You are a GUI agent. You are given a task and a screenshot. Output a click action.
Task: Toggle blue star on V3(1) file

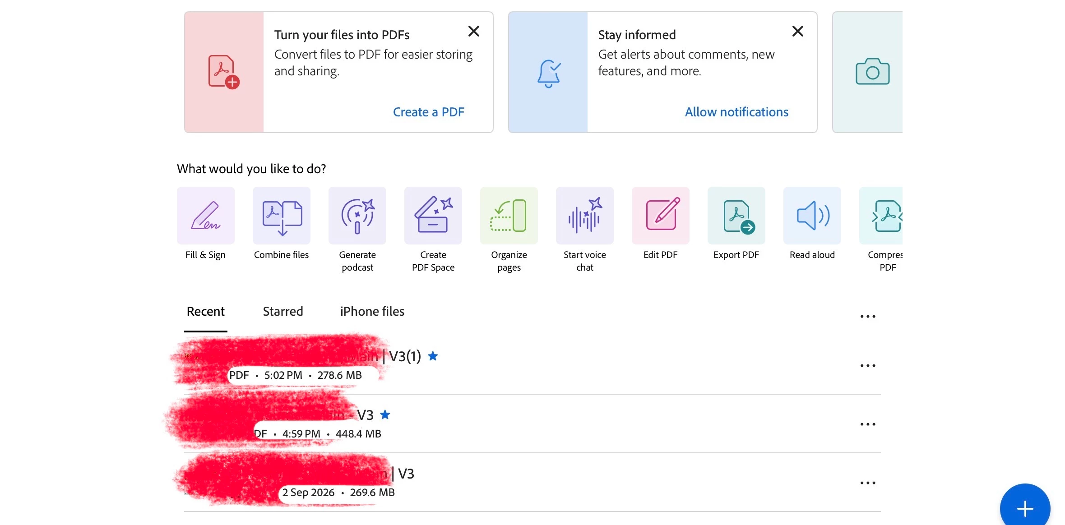click(433, 356)
